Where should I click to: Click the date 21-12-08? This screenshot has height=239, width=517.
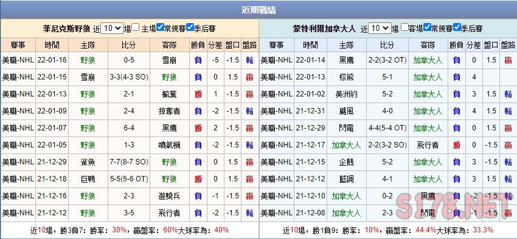coord(310,213)
